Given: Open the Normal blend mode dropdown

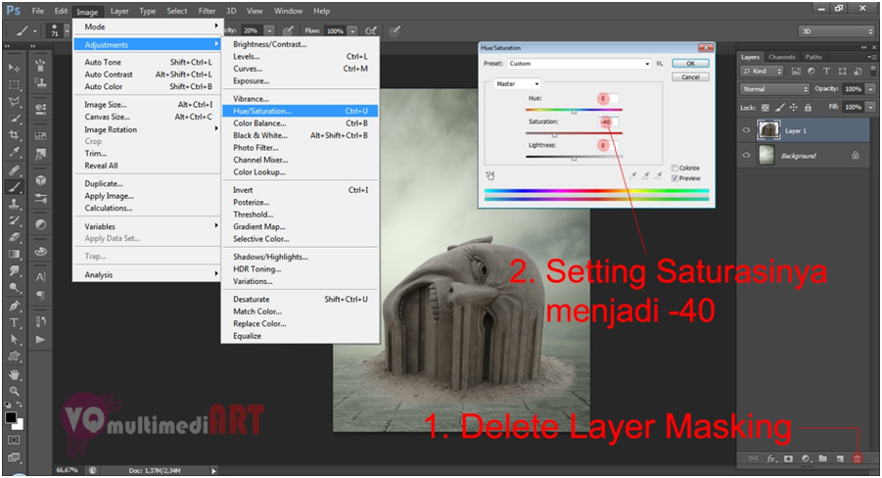Looking at the screenshot, I should pyautogui.click(x=774, y=89).
